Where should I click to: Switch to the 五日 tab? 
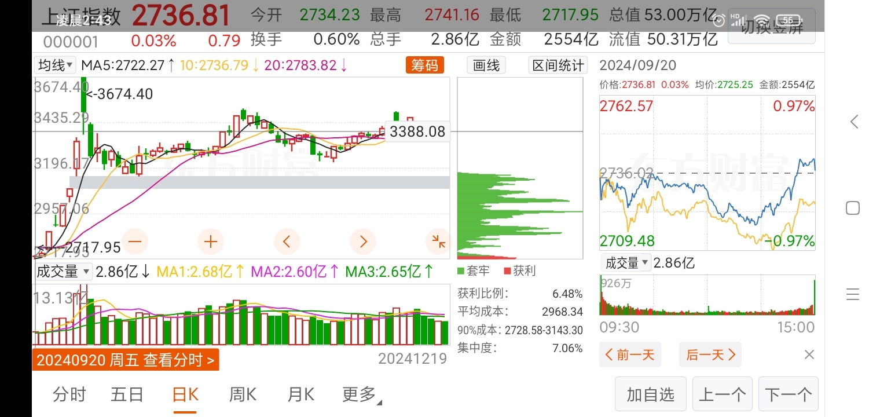(x=127, y=395)
